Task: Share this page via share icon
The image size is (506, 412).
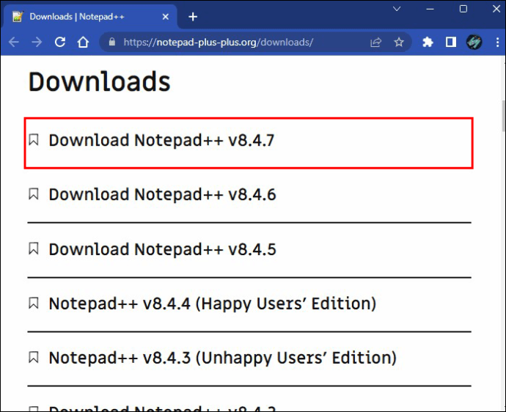Action: 375,42
